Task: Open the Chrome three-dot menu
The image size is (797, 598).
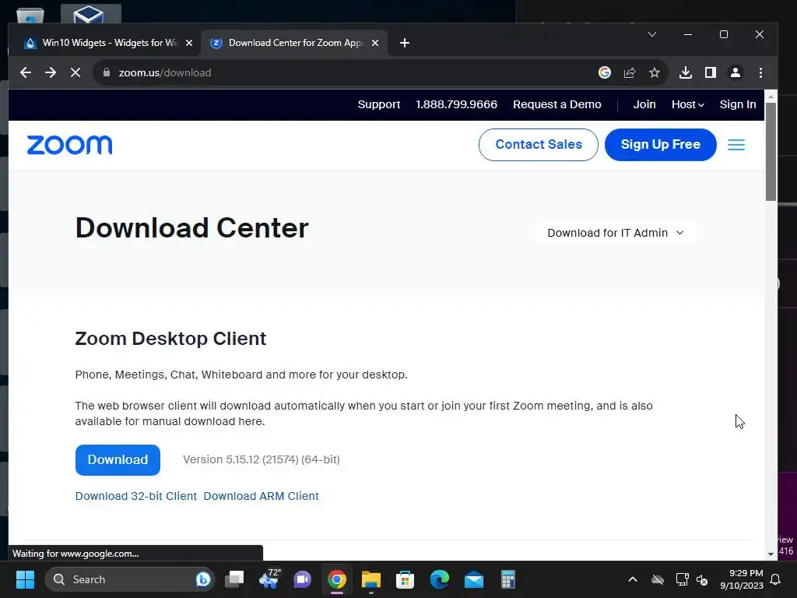Action: 760,72
